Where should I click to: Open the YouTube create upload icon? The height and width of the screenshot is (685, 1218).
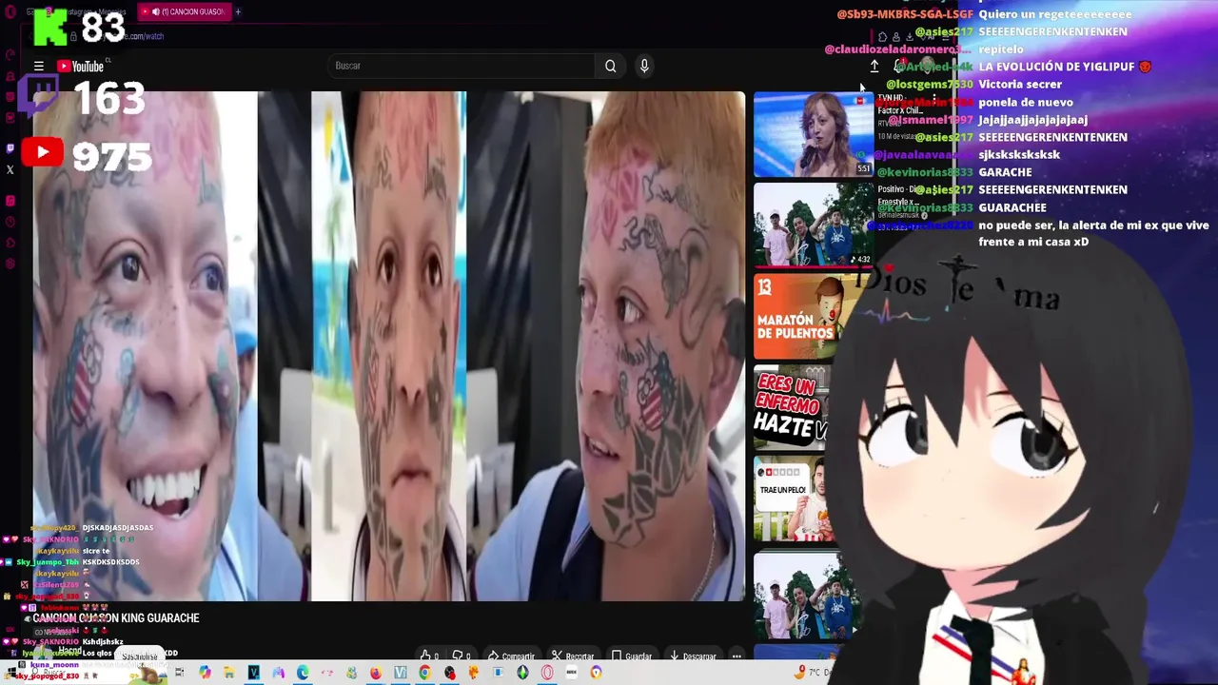tap(874, 66)
